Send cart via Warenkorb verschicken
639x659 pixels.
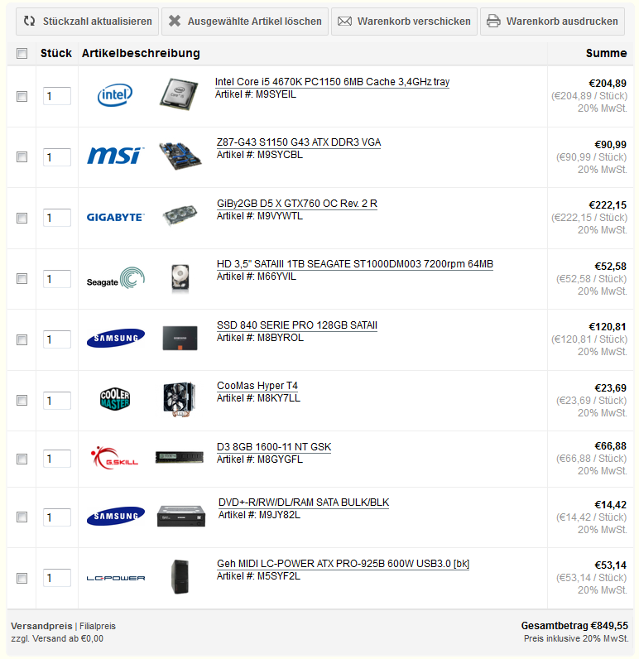pyautogui.click(x=404, y=22)
